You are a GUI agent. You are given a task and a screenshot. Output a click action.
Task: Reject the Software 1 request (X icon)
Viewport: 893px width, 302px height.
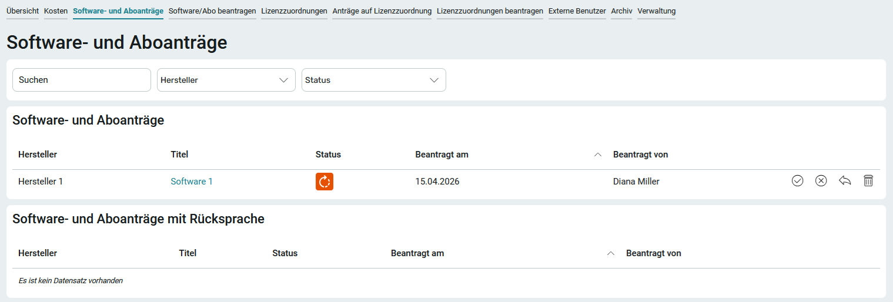(821, 181)
